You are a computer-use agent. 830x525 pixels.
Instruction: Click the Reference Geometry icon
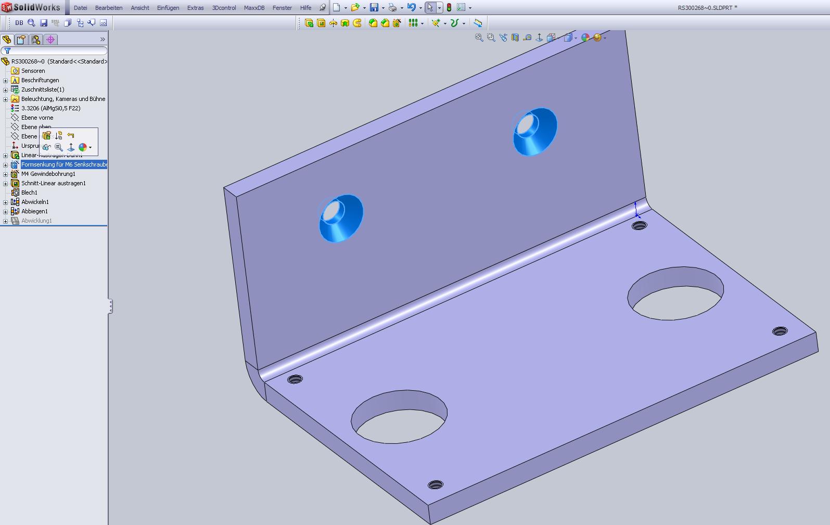click(436, 23)
